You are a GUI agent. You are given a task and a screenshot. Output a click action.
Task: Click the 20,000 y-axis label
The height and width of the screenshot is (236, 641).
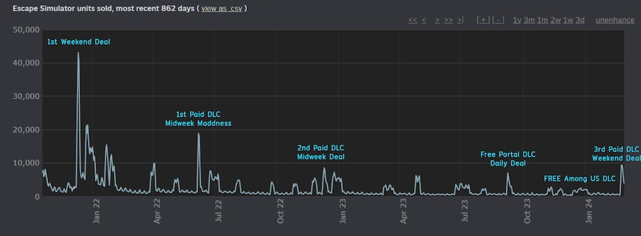coord(26,130)
